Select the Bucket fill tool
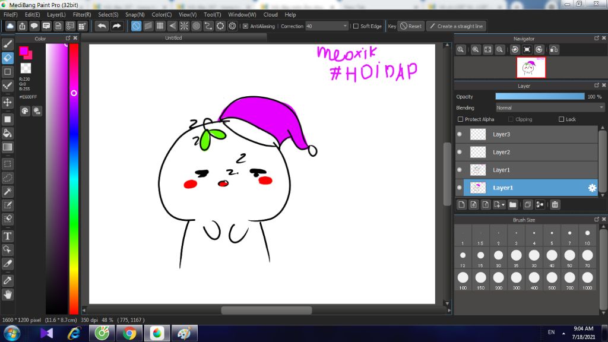608x342 pixels. pyautogui.click(x=7, y=134)
